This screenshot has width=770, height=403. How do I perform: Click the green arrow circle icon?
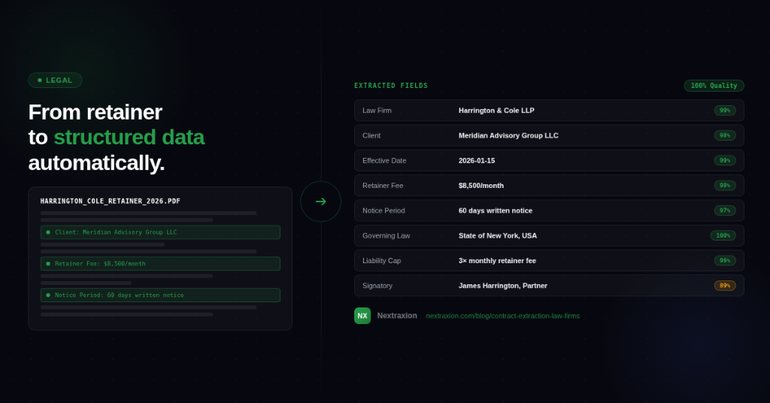pyautogui.click(x=320, y=201)
